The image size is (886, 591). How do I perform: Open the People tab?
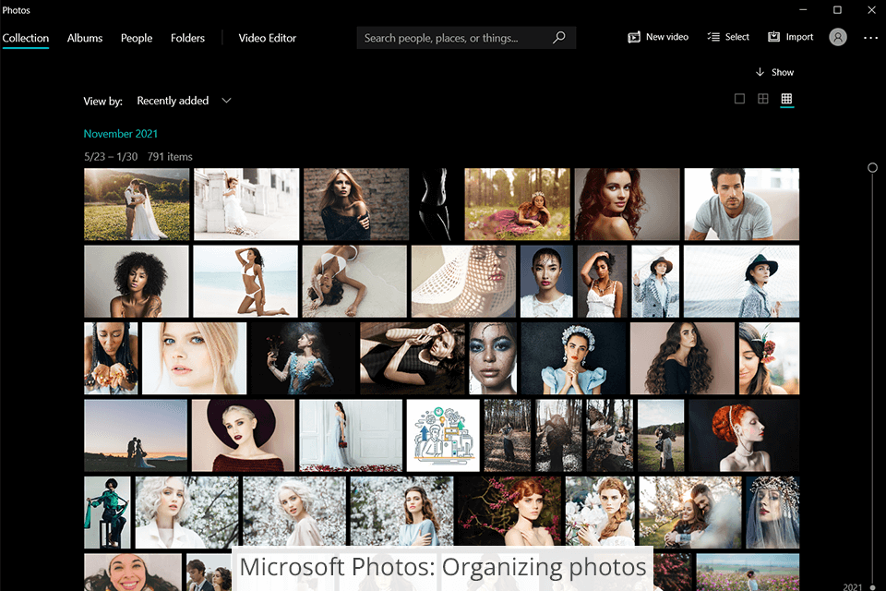coord(137,38)
